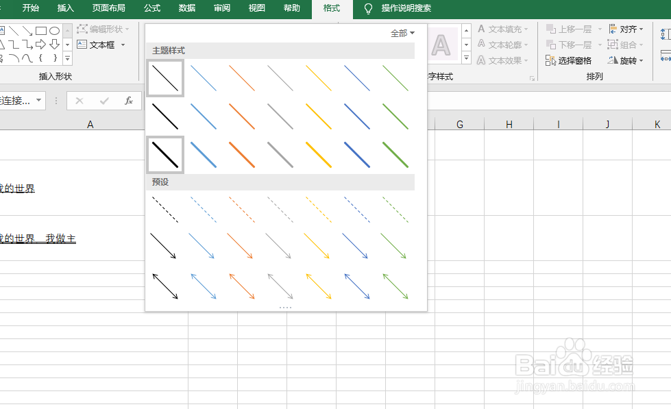Choose thin orange line theme style
This screenshot has height=409, width=671.
pos(242,78)
